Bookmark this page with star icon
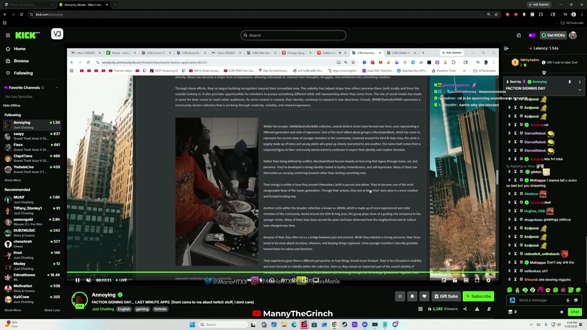Screen dimensions: 587x330 pyautogui.click(x=496, y=14)
